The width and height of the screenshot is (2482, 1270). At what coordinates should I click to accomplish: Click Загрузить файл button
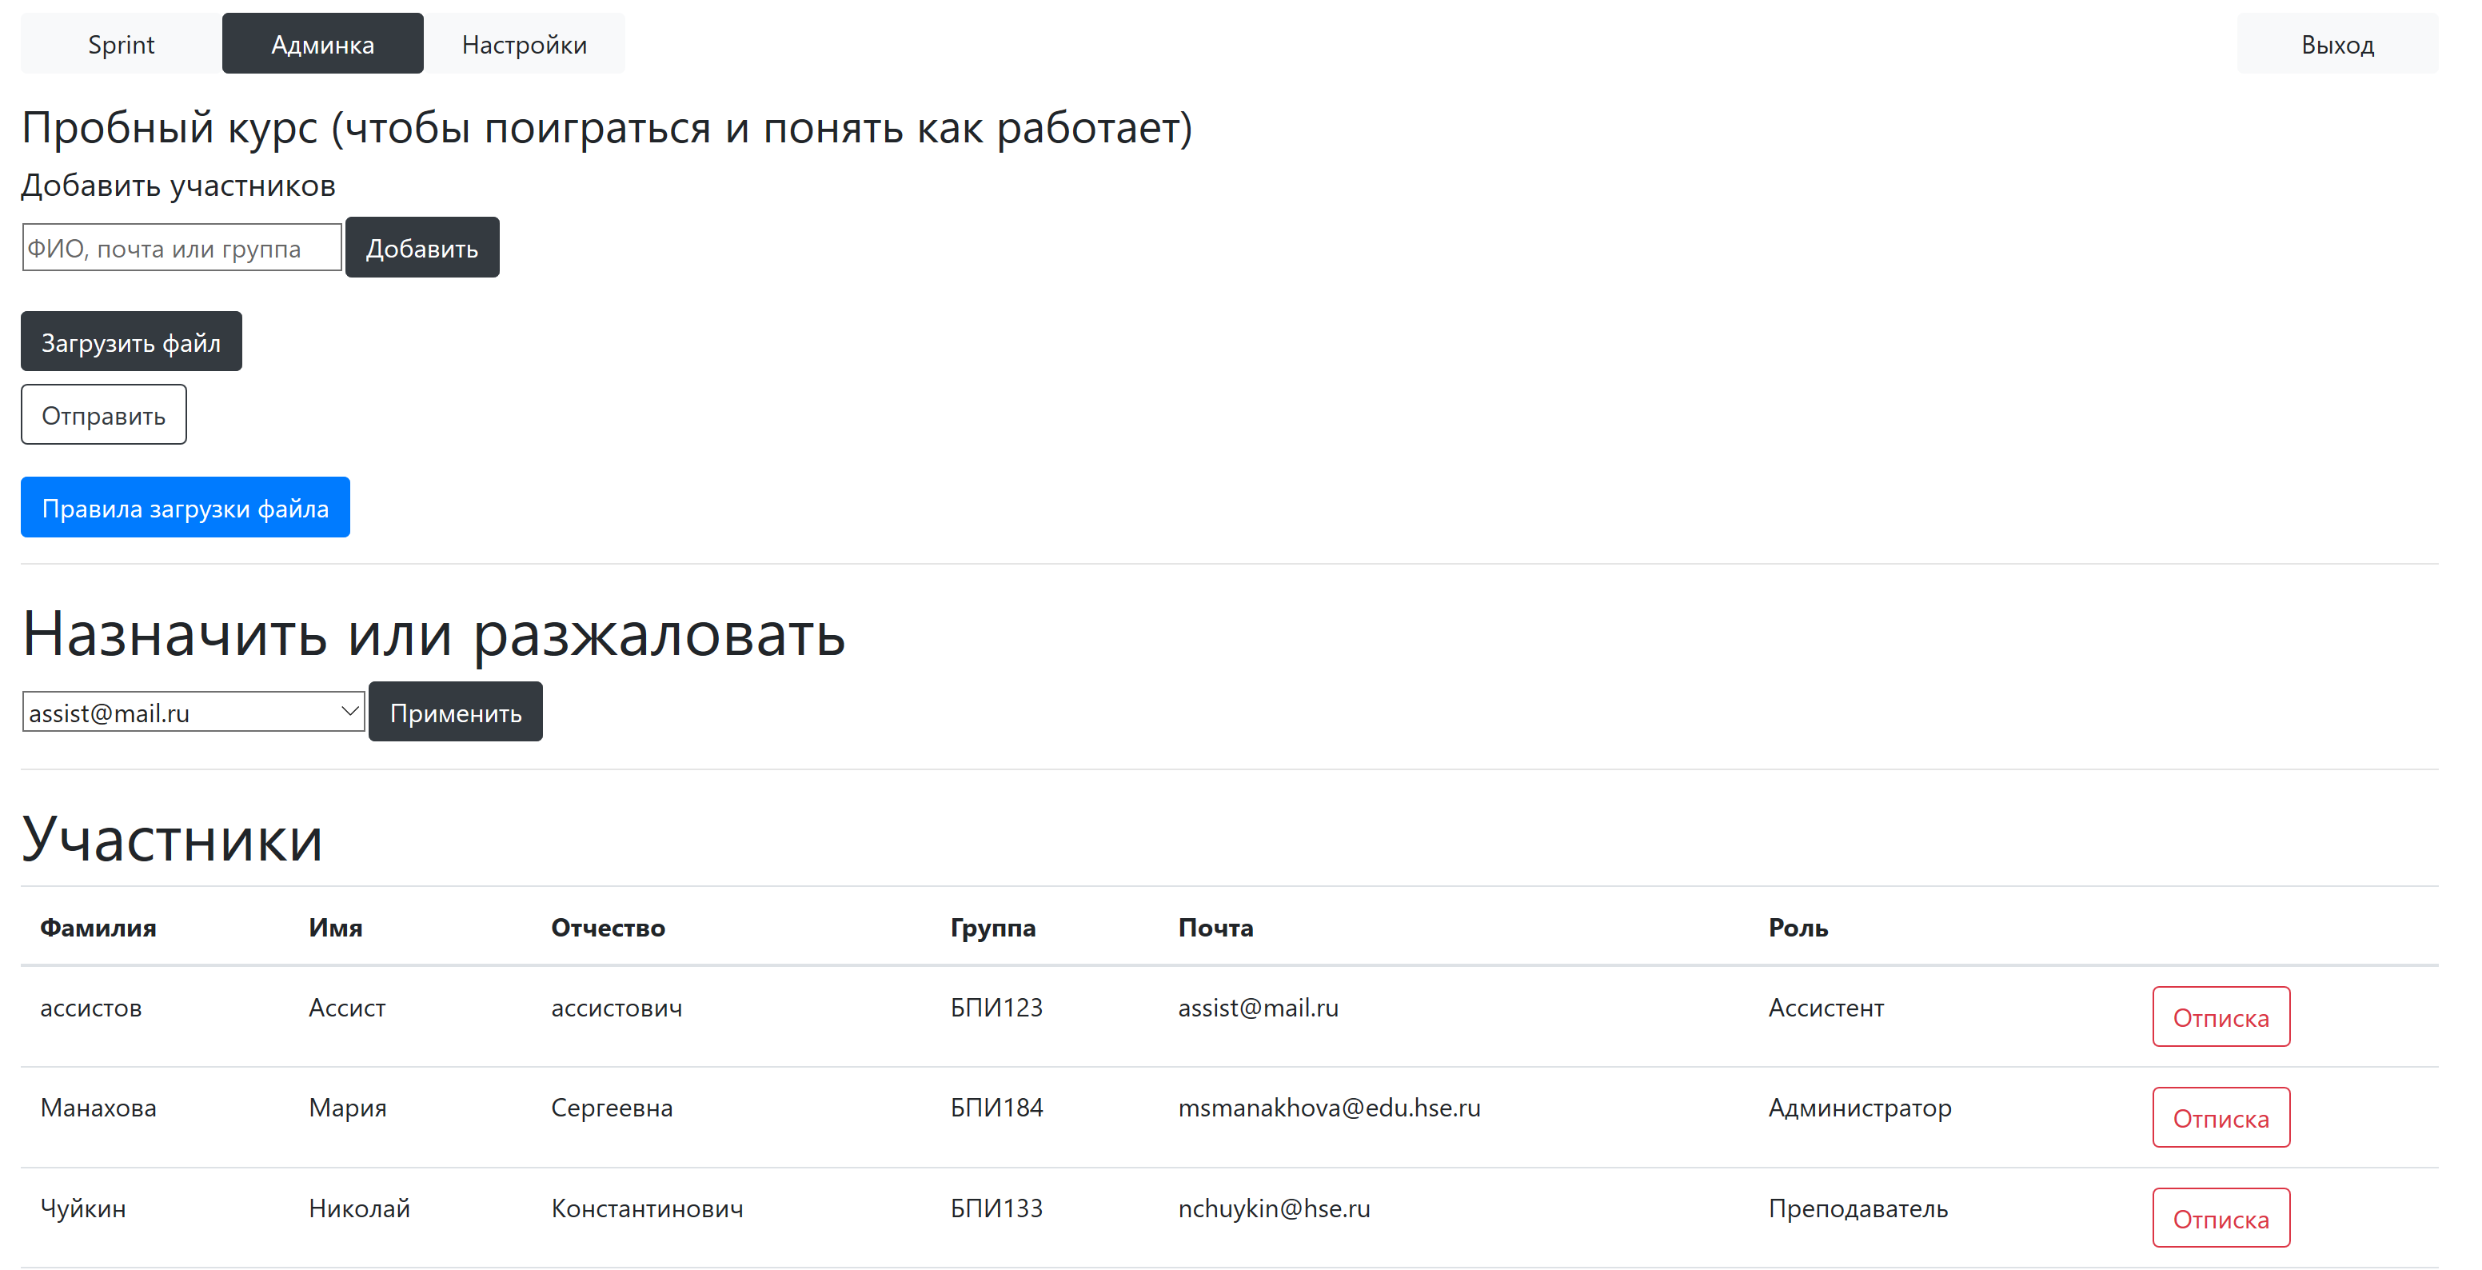[131, 342]
